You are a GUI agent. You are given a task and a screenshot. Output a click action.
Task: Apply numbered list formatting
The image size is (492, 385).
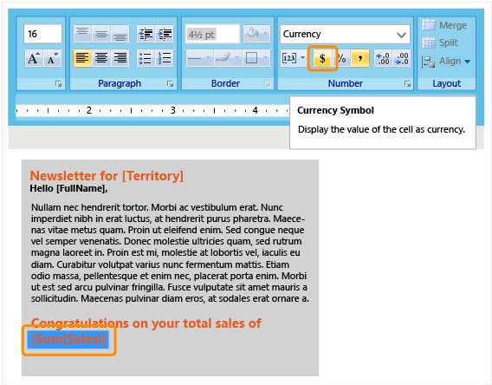(164, 58)
